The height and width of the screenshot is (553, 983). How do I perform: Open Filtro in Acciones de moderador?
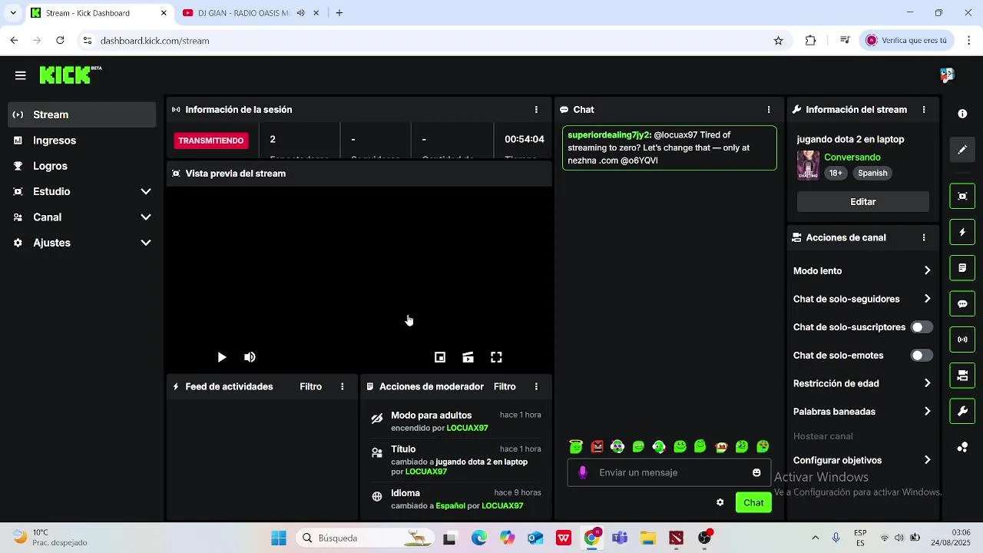[505, 386]
